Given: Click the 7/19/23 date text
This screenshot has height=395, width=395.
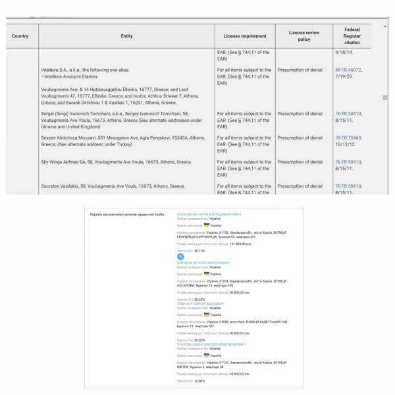Looking at the screenshot, I should pyautogui.click(x=344, y=76).
